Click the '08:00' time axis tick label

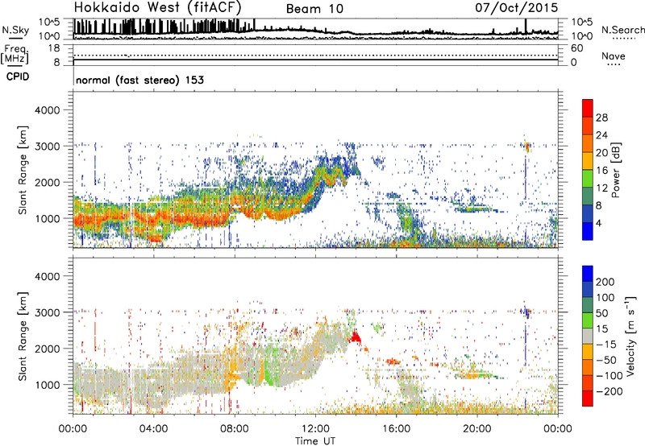tap(235, 429)
